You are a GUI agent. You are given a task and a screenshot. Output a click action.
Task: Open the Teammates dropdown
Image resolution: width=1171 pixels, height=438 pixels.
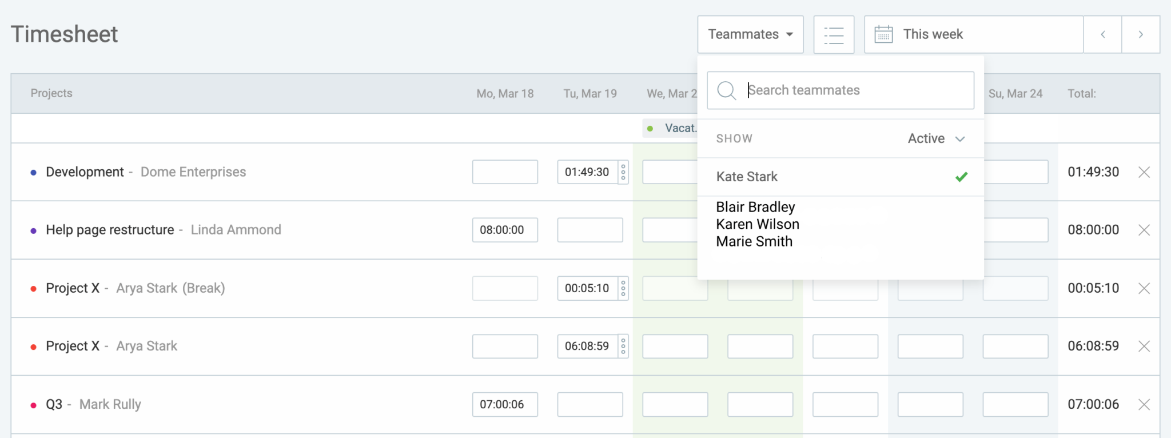coord(750,34)
